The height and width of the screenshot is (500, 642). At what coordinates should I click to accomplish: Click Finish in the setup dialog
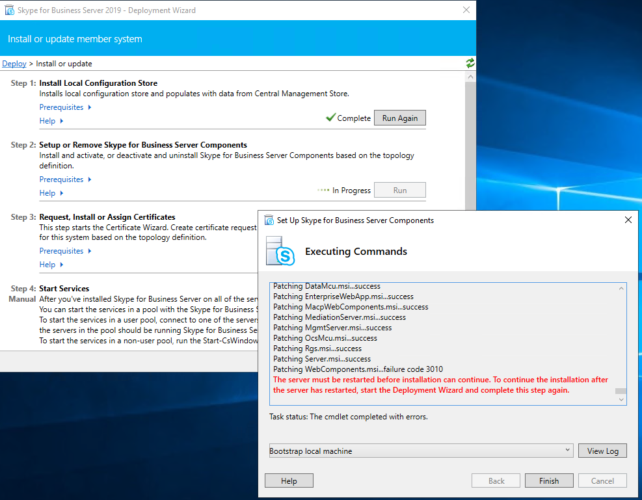(x=549, y=481)
